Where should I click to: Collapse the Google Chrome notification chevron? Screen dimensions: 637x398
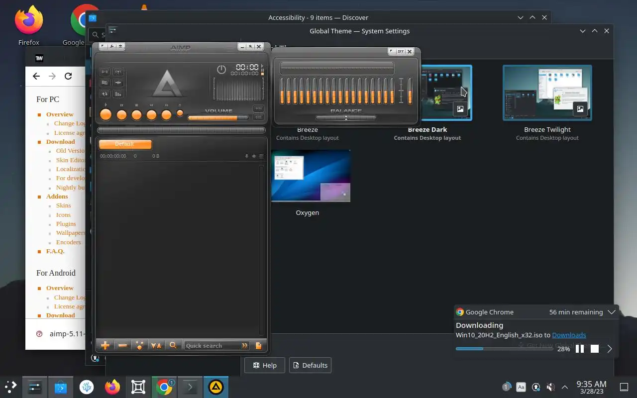click(612, 312)
